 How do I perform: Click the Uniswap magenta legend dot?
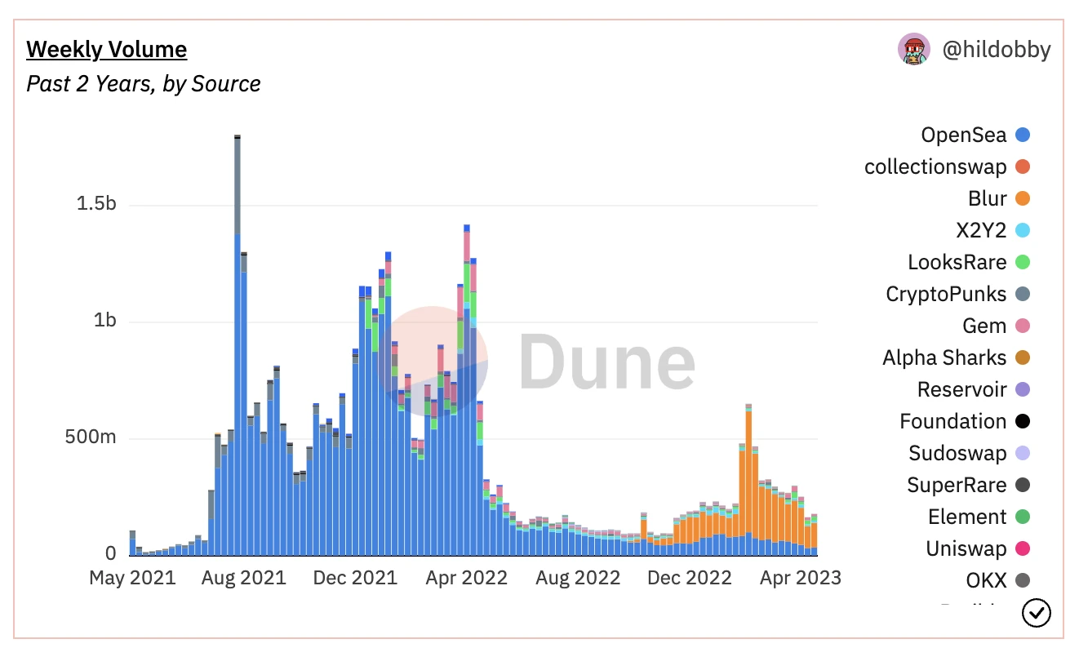[x=1023, y=549]
